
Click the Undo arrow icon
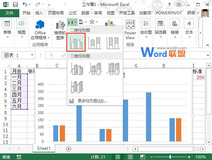click(x=25, y=5)
